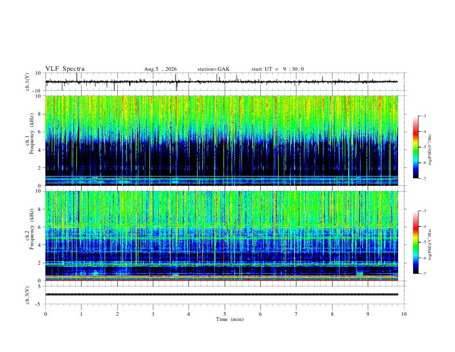This screenshot has width=455, height=352.
Task: Click the '6' kHz tick on ch.2 spectrogram
Action: pos(40,227)
